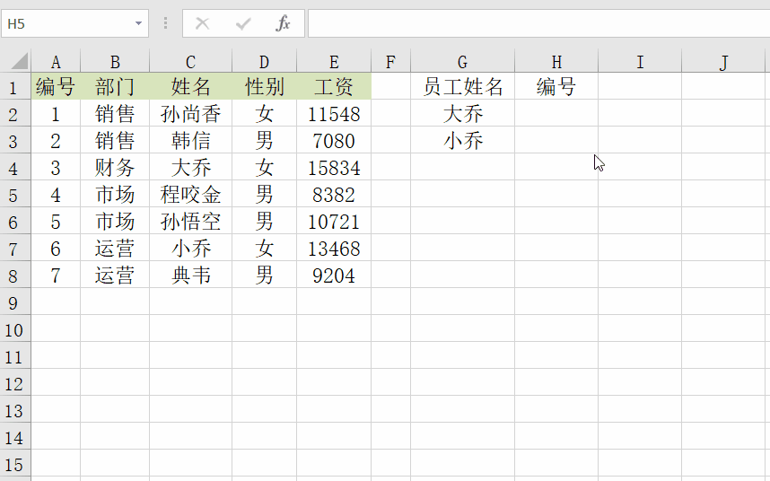Select row 15 header

click(13, 464)
